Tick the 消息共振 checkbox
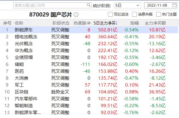The width and height of the screenshot is (179, 118). click(x=134, y=14)
